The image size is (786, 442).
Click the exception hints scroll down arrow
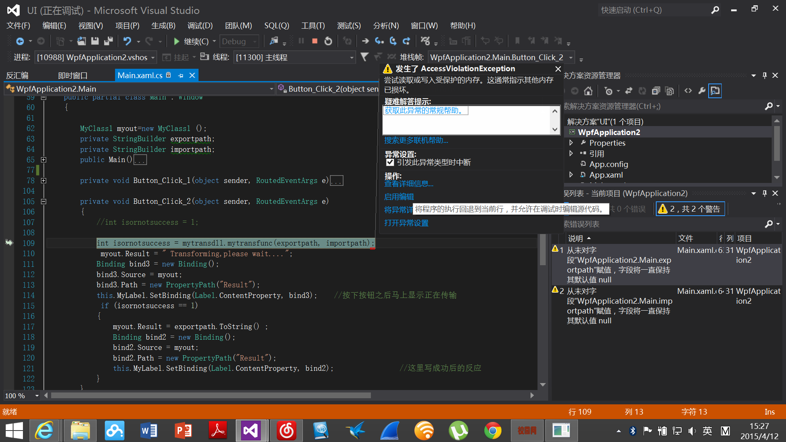tap(555, 129)
